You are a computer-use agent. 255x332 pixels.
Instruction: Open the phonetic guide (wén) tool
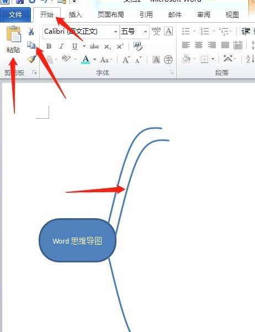tap(156, 31)
